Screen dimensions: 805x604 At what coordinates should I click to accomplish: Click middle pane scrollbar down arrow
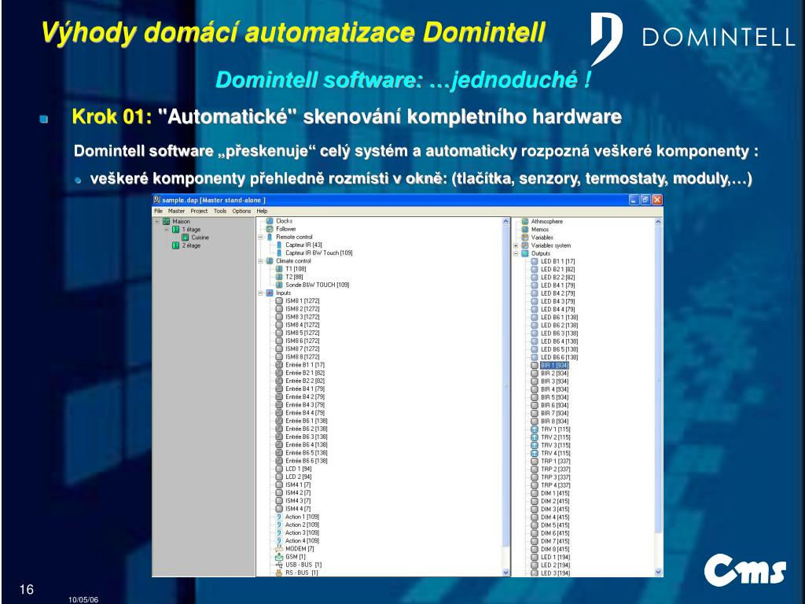(x=505, y=573)
